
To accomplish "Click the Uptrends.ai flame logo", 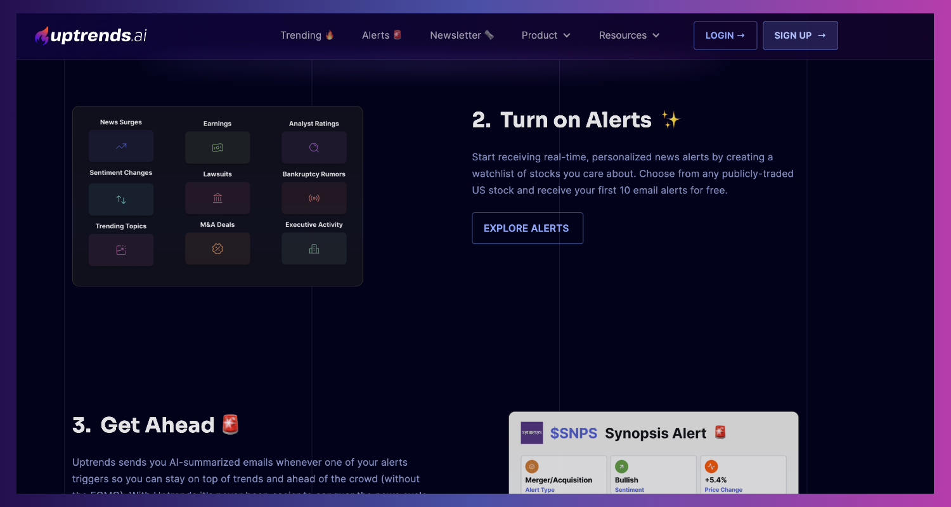I will [x=42, y=35].
